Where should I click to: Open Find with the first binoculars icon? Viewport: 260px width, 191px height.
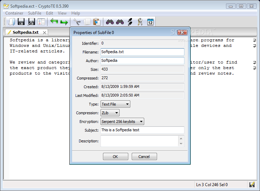110,22
